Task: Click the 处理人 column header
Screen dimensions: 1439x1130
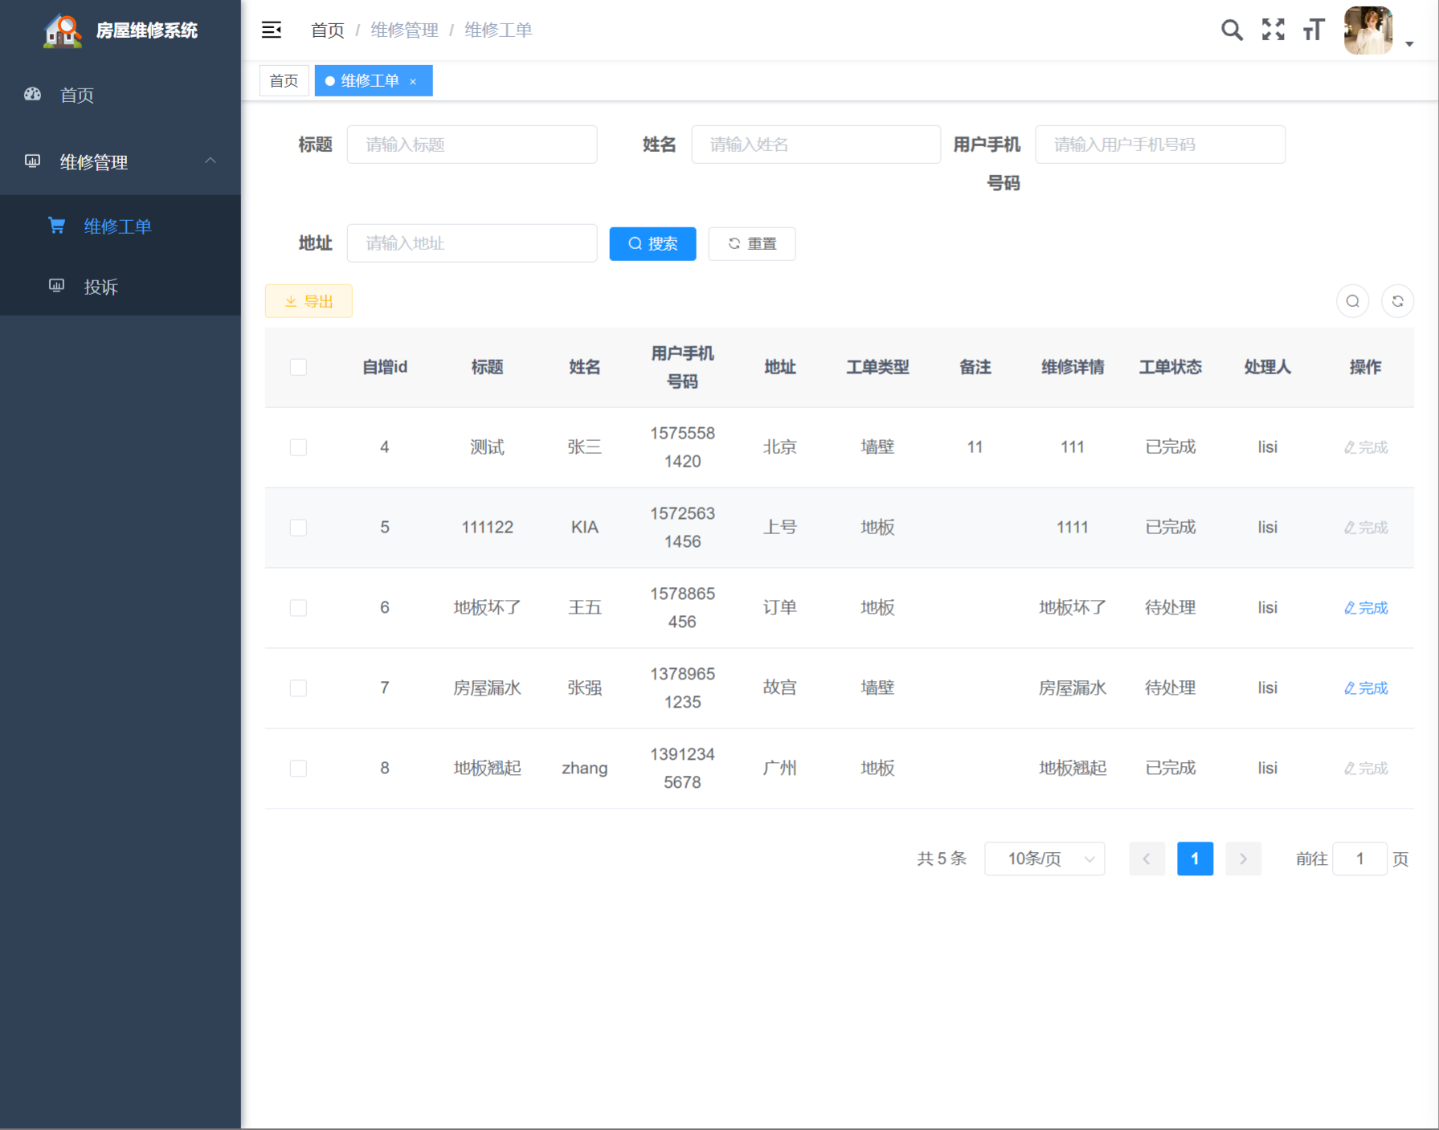Action: click(1268, 367)
